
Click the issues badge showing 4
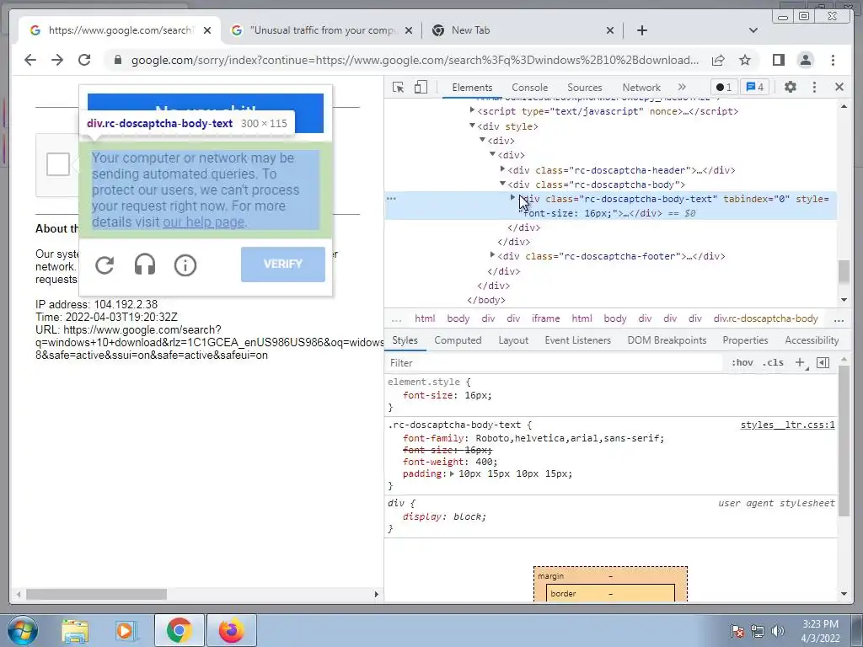(x=754, y=87)
